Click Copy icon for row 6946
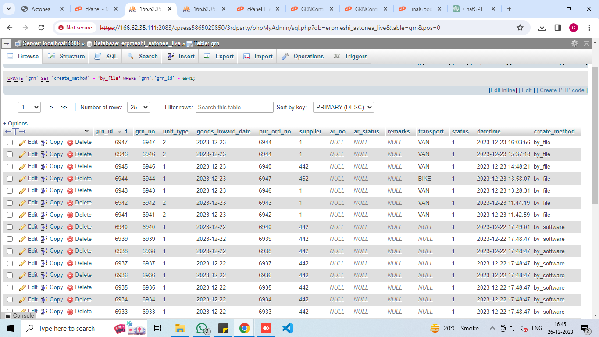Screen dimensions: 599x337 [44, 154]
